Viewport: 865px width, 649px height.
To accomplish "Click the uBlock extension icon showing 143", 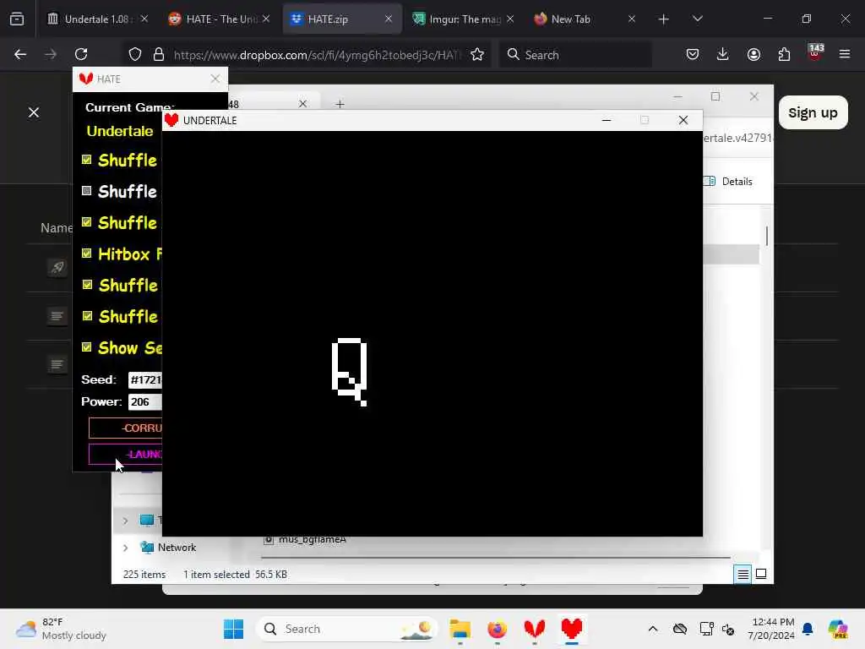I will pyautogui.click(x=815, y=53).
